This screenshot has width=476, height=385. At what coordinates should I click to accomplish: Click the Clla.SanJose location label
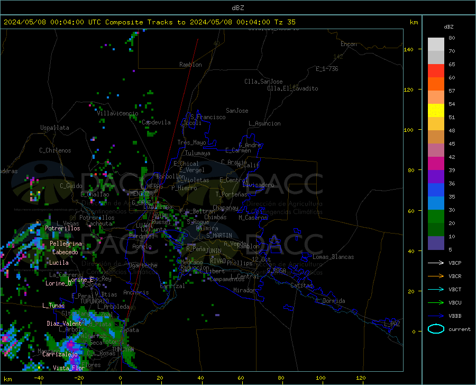[263, 82]
